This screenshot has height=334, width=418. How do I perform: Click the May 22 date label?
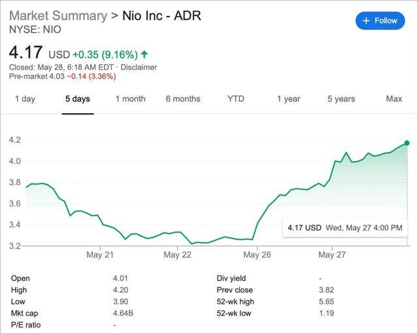tap(177, 254)
